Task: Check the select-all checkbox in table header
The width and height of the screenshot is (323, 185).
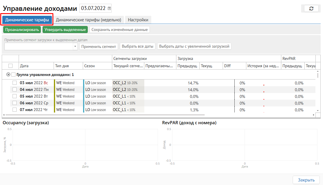Action: [x=10, y=66]
